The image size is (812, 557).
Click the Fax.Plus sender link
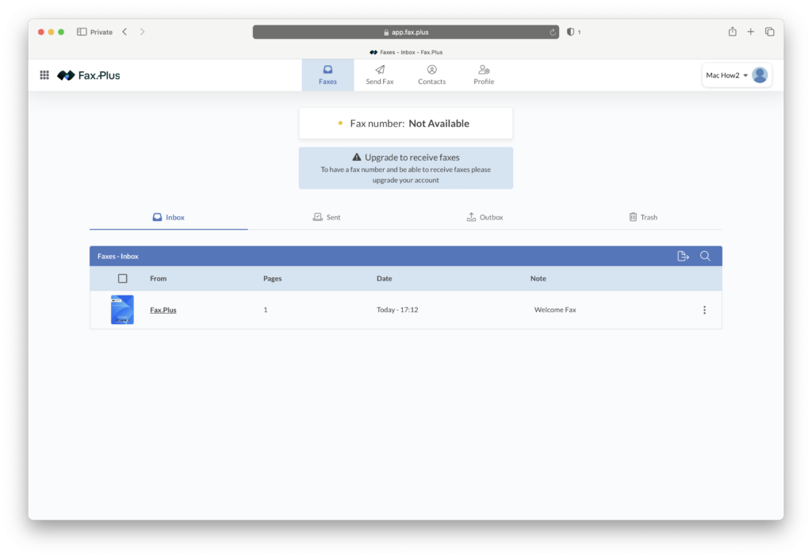coord(163,310)
